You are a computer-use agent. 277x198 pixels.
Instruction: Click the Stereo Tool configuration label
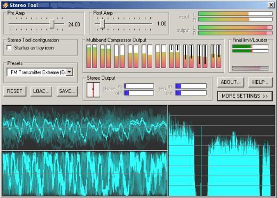click(x=33, y=40)
